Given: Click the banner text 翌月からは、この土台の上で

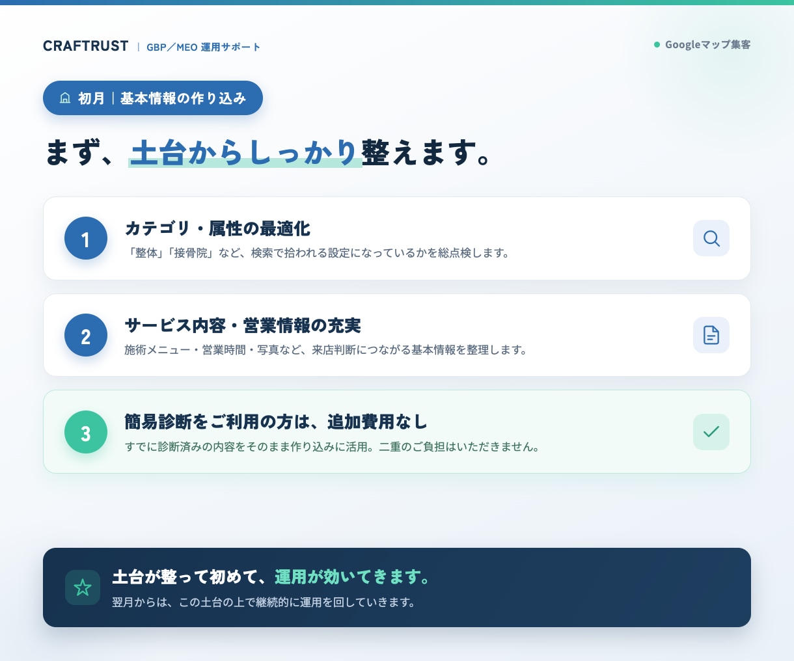Looking at the screenshot, I should [264, 602].
